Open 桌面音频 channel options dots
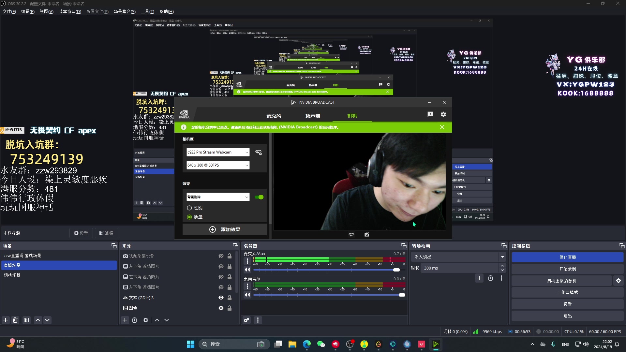Viewport: 626px width, 352px height. (x=247, y=286)
